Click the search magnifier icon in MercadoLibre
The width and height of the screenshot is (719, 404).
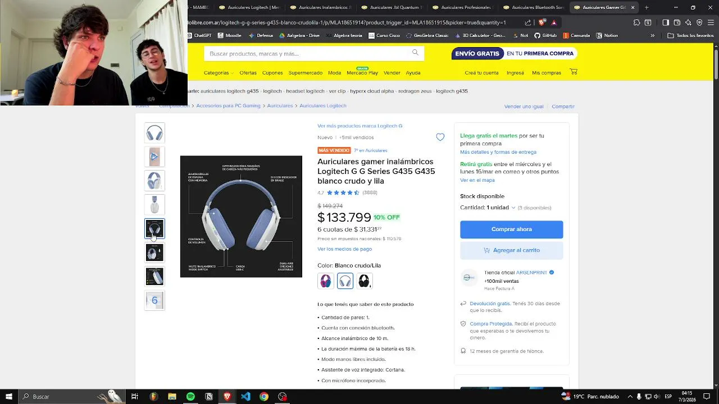point(415,53)
